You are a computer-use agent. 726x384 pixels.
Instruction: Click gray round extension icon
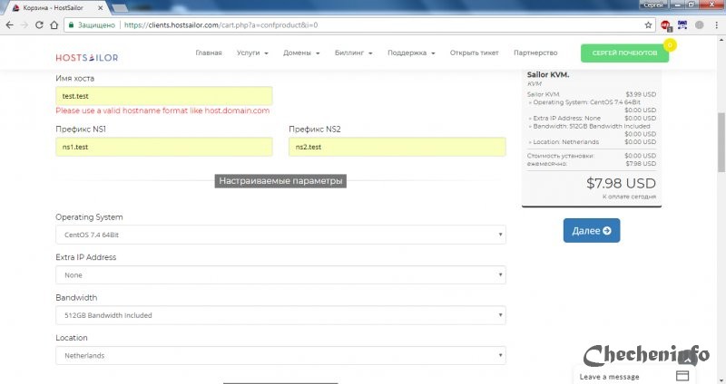700,25
